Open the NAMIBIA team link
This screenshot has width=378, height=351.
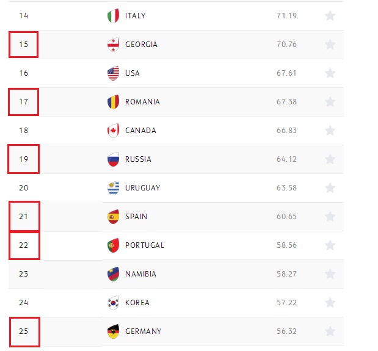[140, 274]
